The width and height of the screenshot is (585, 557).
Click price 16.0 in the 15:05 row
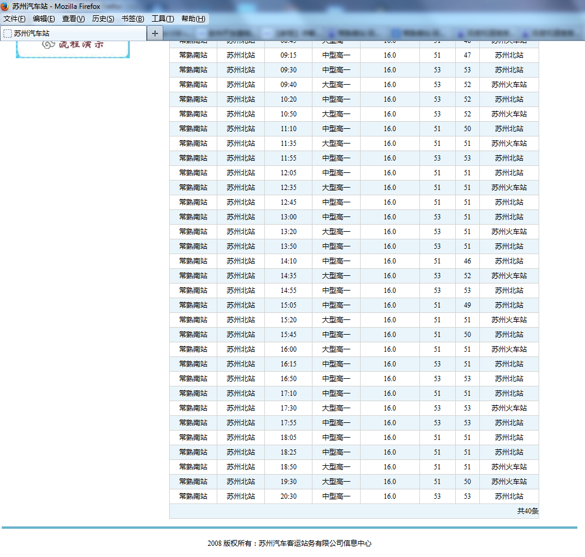(x=390, y=305)
